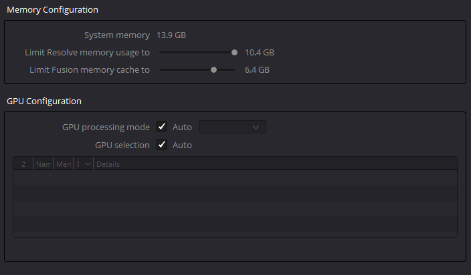
Task: Click the first column header labeled 2
Action: point(23,164)
